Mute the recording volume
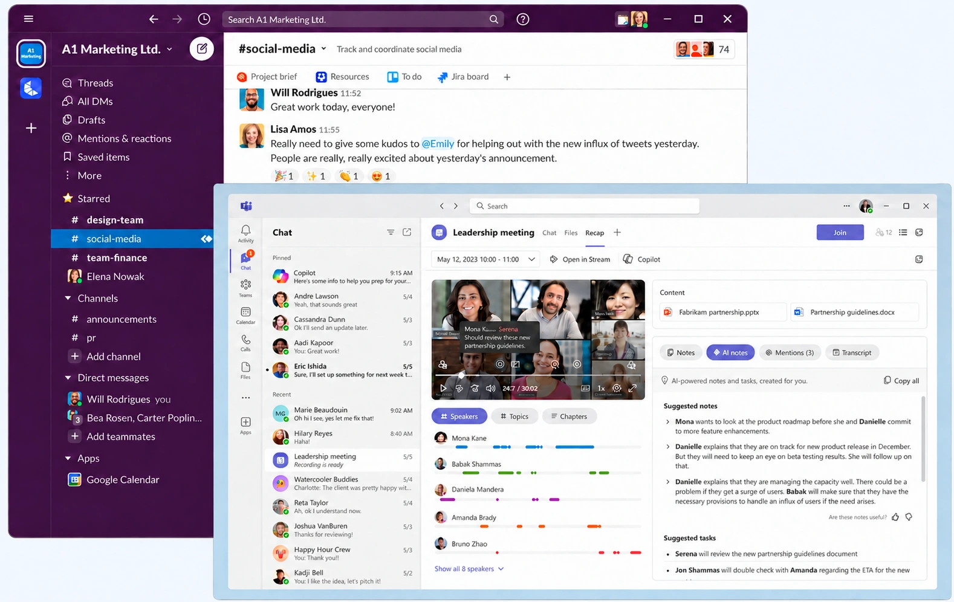The width and height of the screenshot is (954, 602). (490, 388)
